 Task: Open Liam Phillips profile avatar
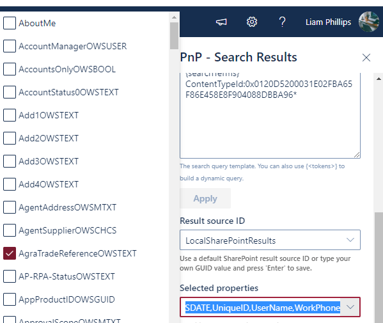click(369, 22)
